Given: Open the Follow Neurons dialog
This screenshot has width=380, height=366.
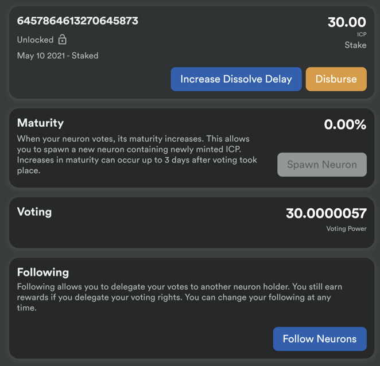Looking at the screenshot, I should [320, 339].
